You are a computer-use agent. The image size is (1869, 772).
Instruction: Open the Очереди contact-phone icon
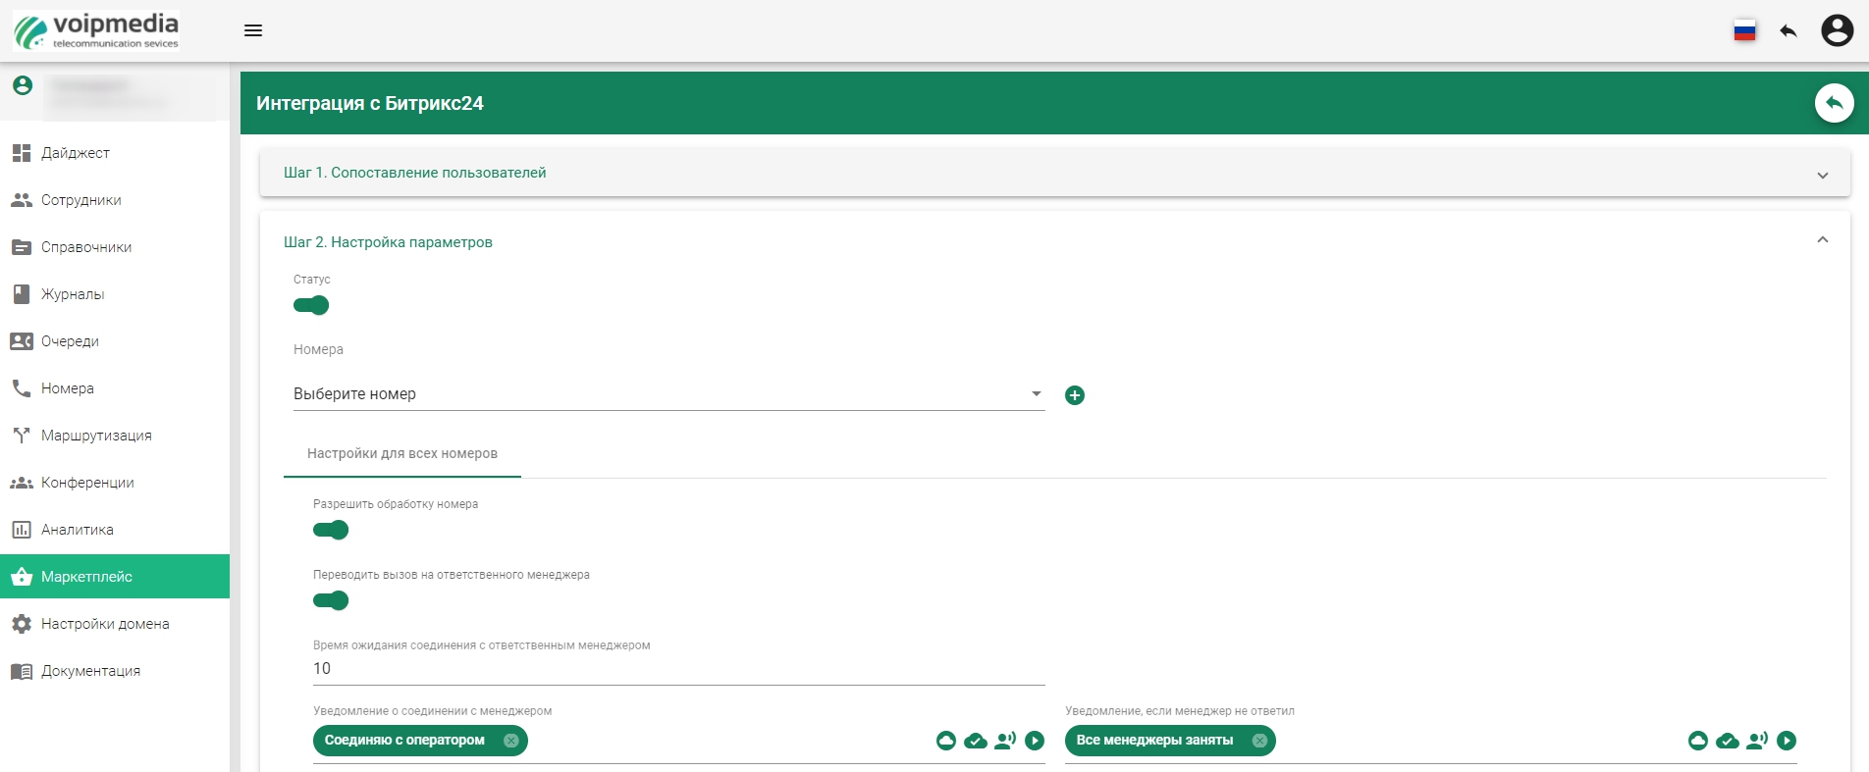[22, 341]
